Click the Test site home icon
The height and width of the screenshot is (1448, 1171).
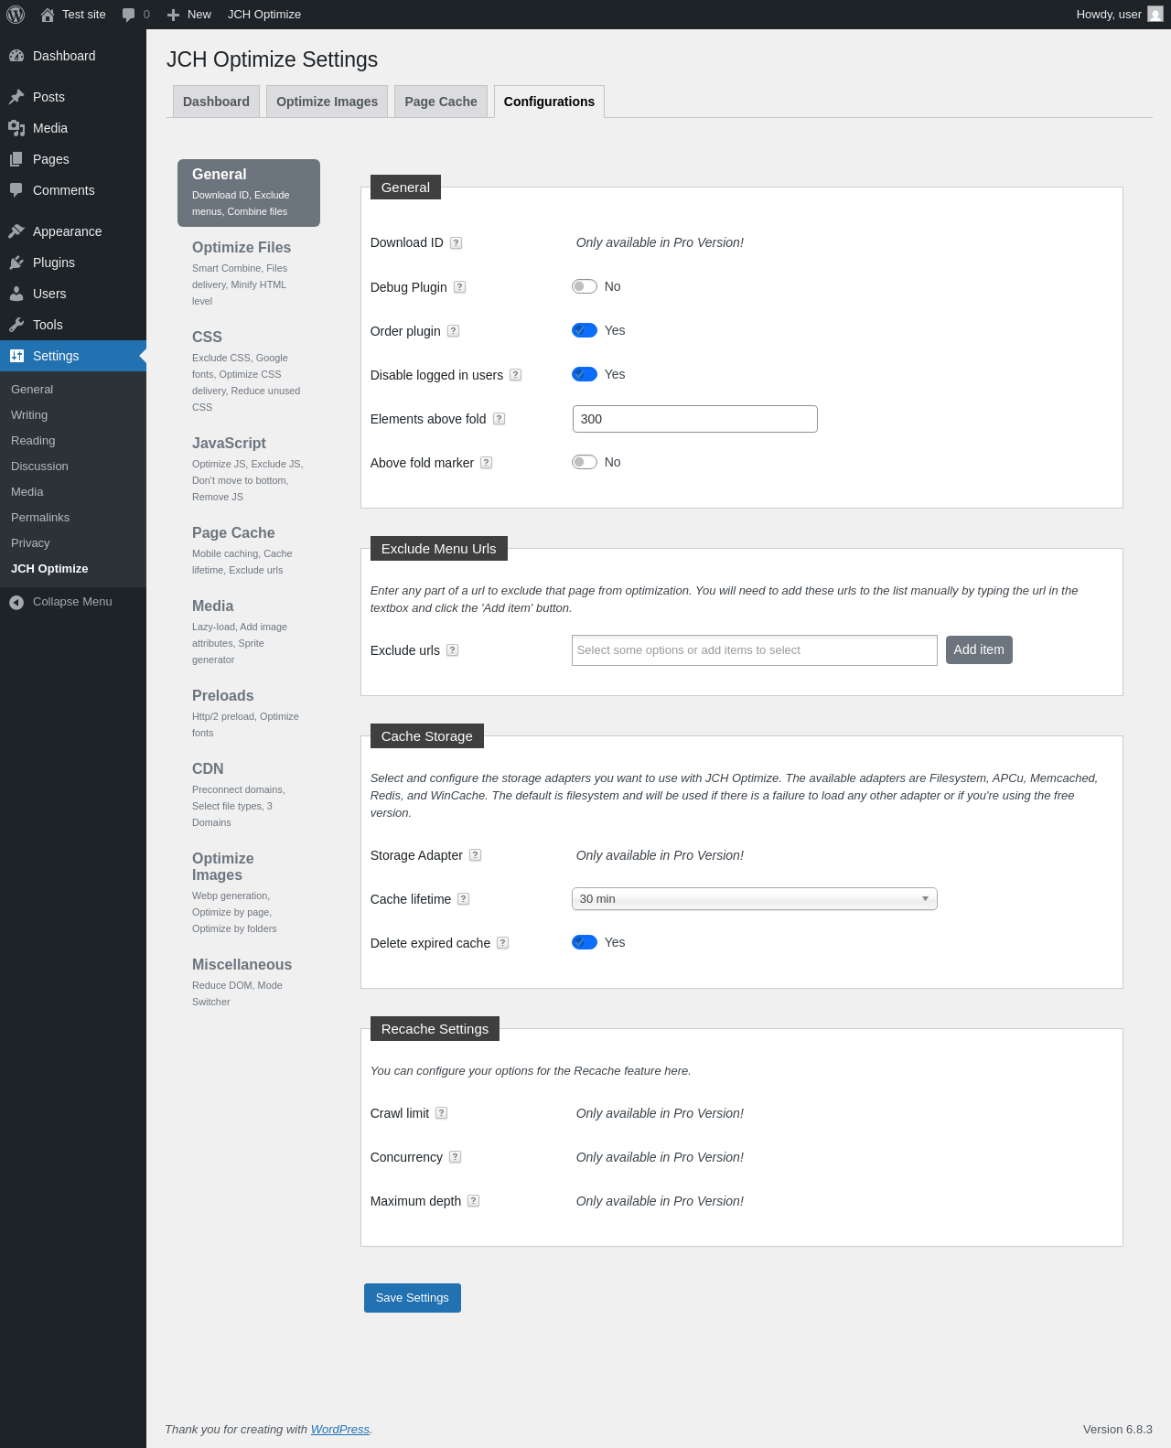point(48,15)
